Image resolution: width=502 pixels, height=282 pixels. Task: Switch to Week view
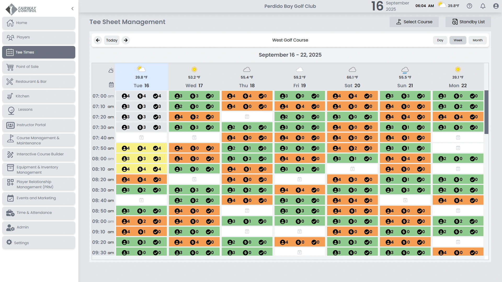pyautogui.click(x=458, y=40)
